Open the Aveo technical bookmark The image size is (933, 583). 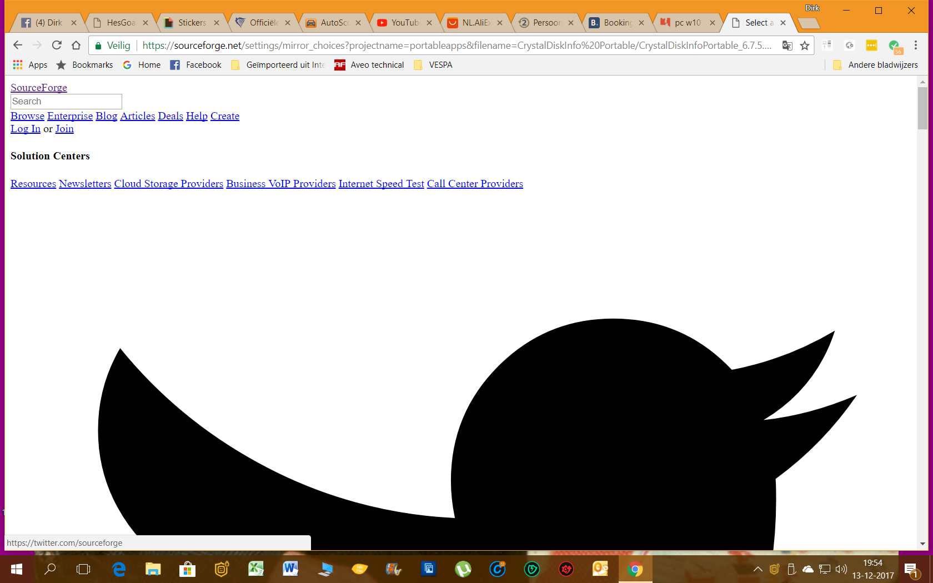(x=369, y=65)
